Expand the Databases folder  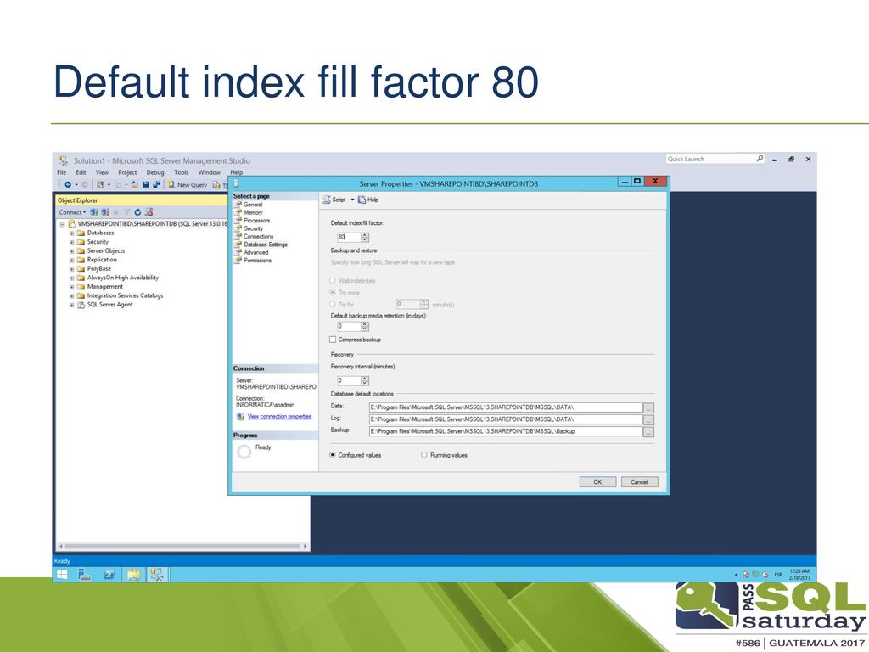click(x=71, y=233)
